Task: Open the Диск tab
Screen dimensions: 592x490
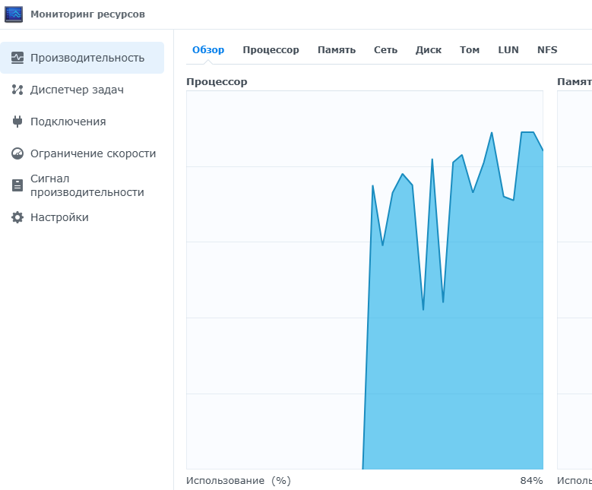Action: coord(429,50)
